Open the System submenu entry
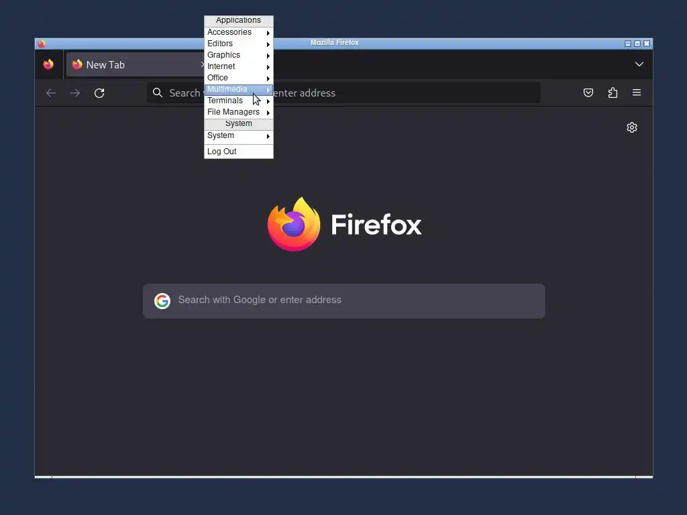687x515 pixels. (x=238, y=135)
